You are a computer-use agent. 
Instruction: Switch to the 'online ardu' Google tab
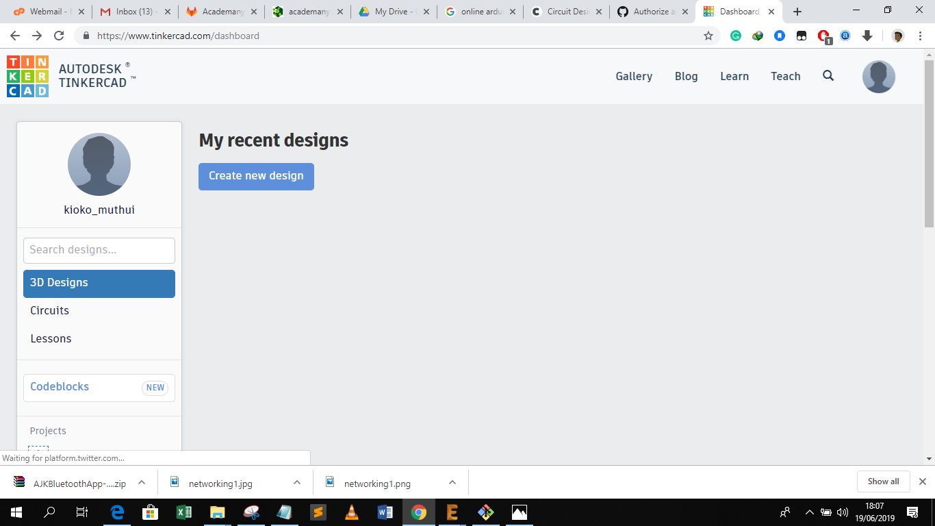(478, 12)
